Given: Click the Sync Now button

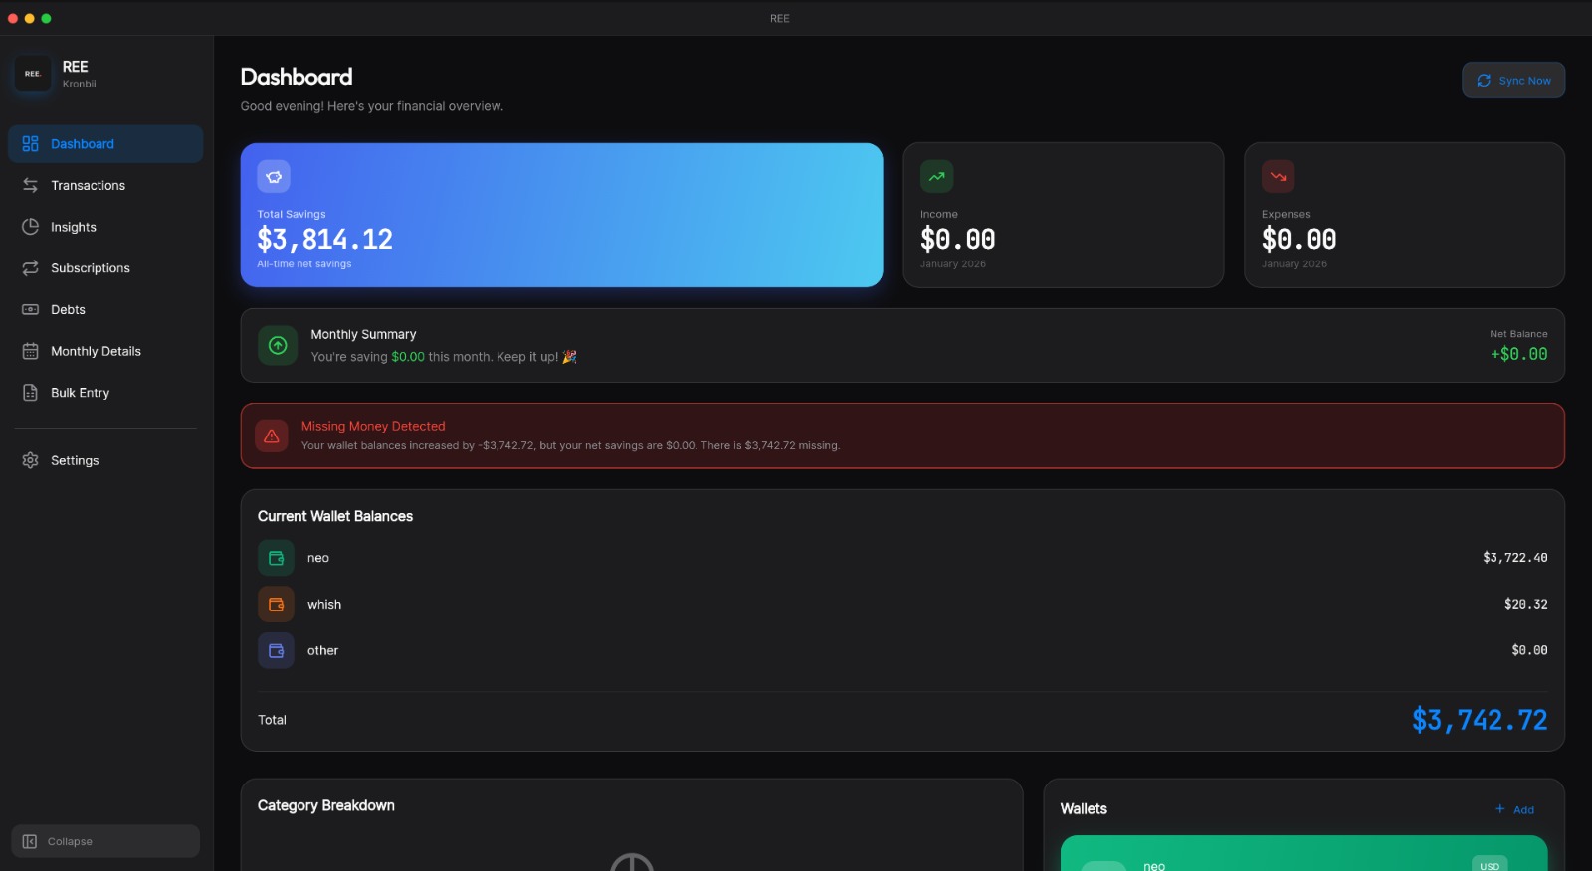Looking at the screenshot, I should (x=1513, y=81).
